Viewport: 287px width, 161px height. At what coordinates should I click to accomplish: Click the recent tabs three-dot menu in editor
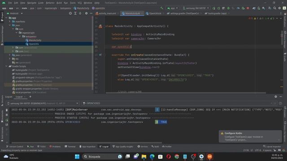(x=281, y=13)
